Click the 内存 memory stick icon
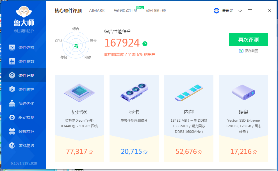This screenshot has width=278, height=171. pyautogui.click(x=189, y=93)
